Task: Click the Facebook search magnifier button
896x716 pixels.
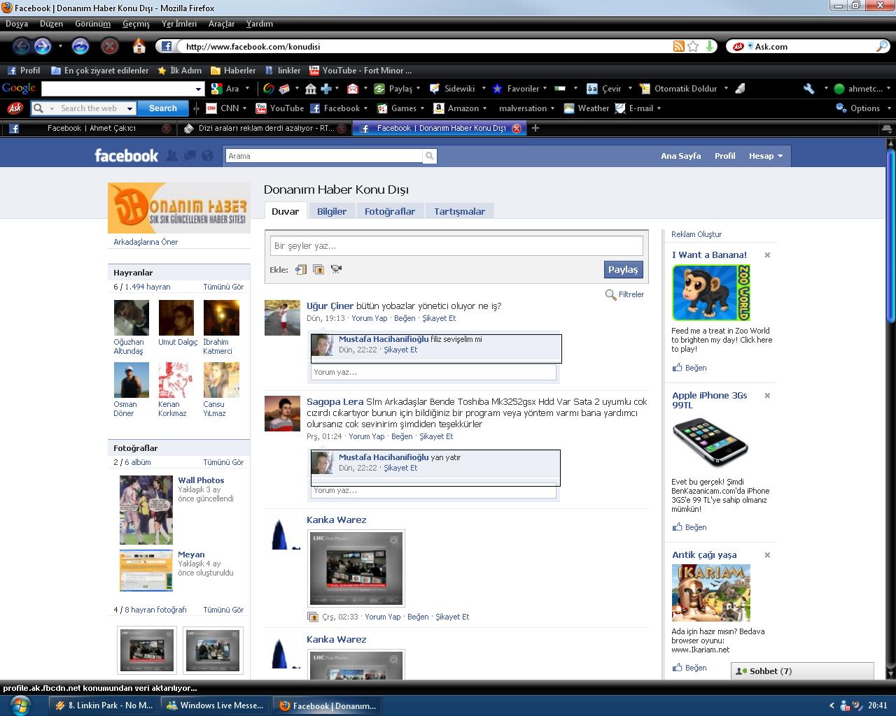Action: pos(430,156)
